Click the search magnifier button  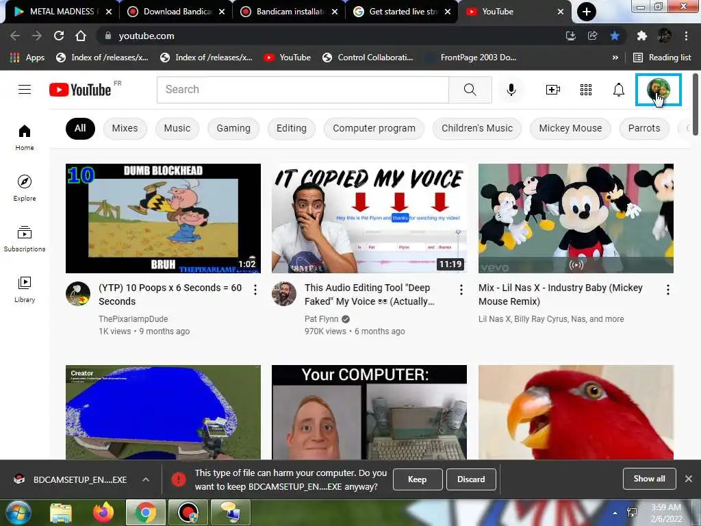tap(470, 90)
